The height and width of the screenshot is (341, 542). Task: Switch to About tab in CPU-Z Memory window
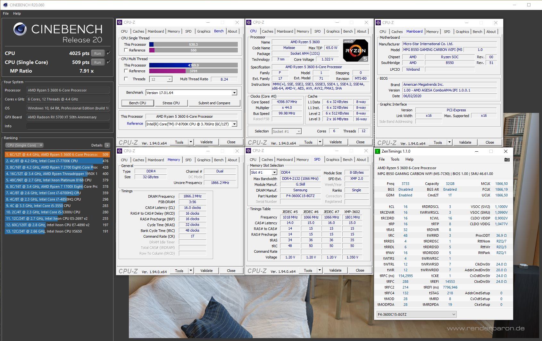point(232,160)
